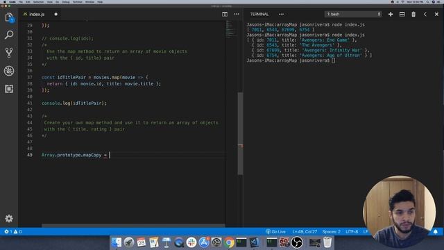The height and width of the screenshot is (250, 444).
Task: Open the File menu
Action: [x=20, y=2]
